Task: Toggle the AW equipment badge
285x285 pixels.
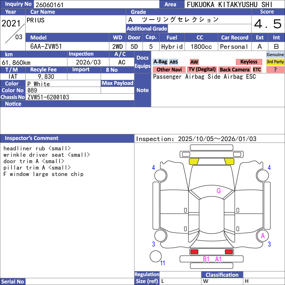Action: [194, 62]
